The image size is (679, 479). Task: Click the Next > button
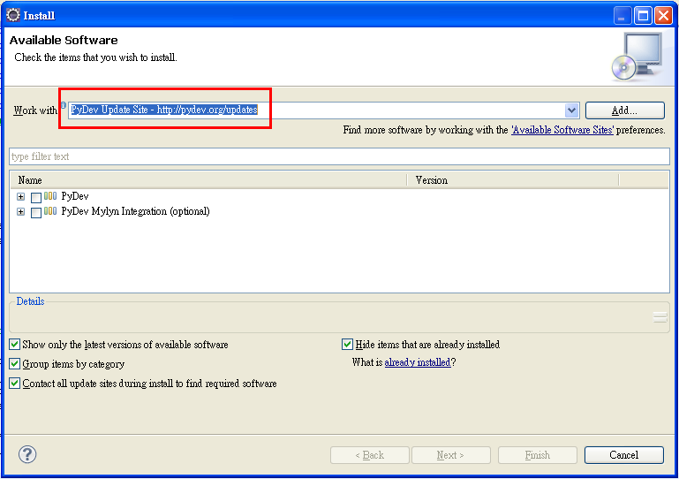(x=451, y=455)
